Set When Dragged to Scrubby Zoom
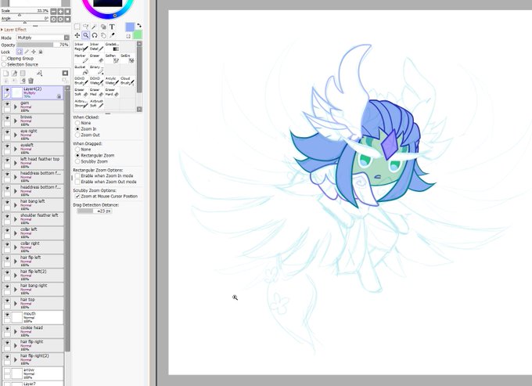 [77, 161]
